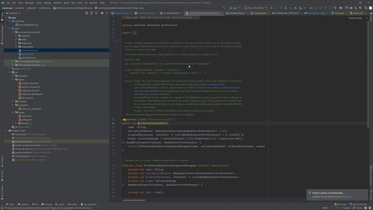Hide the Project panel with minus icon

tap(107, 13)
